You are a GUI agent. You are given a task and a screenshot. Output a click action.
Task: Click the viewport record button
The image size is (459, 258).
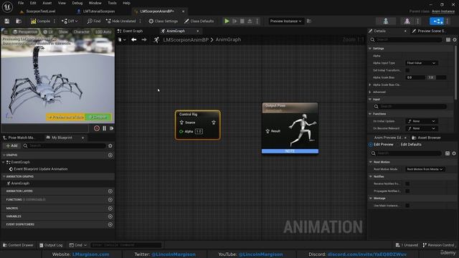point(97,128)
